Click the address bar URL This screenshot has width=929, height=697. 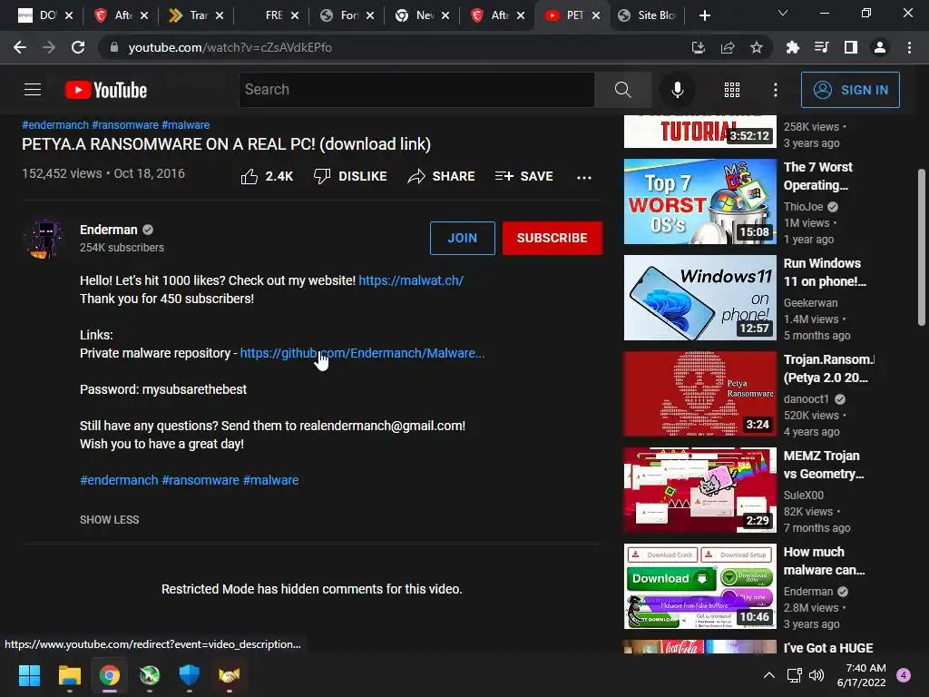[230, 47]
